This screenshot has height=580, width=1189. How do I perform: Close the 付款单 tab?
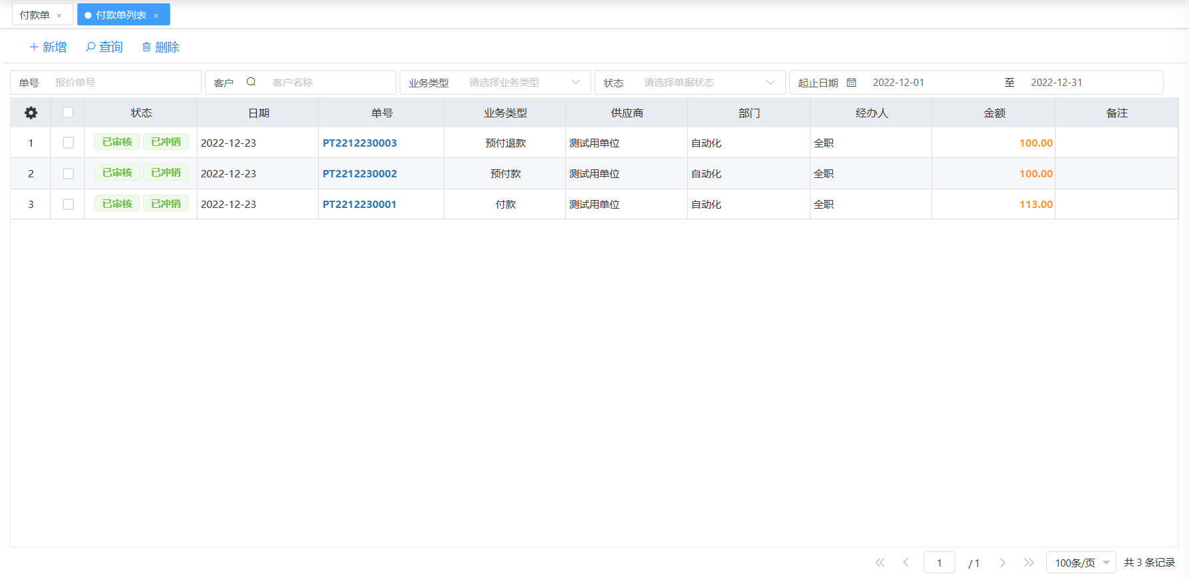point(59,15)
